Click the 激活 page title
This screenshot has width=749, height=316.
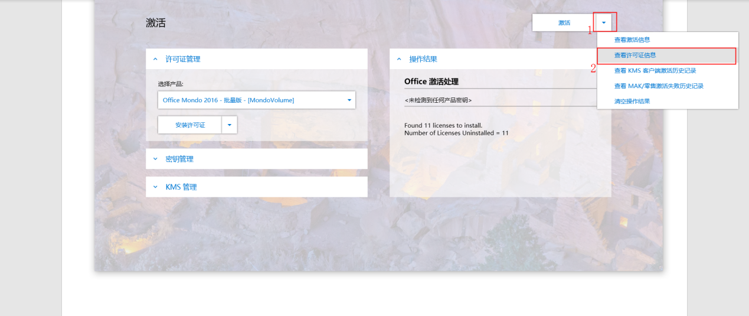point(156,23)
